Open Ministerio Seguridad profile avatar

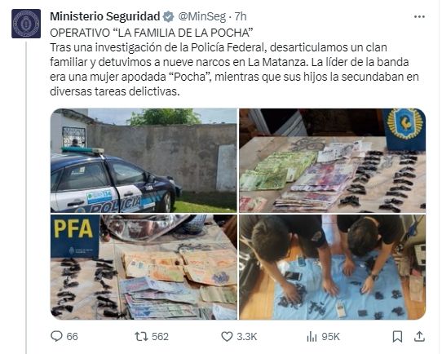click(x=26, y=24)
